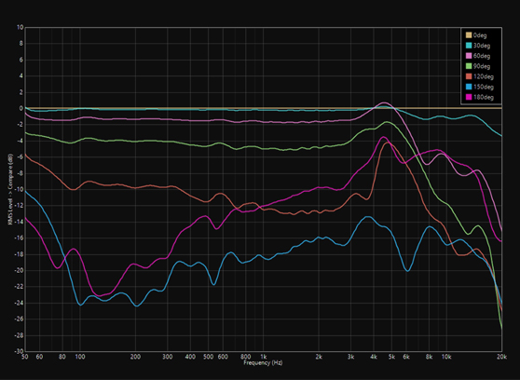This screenshot has width=520, height=380.
Task: Click the -30 dB level axis label
Action: coord(20,351)
